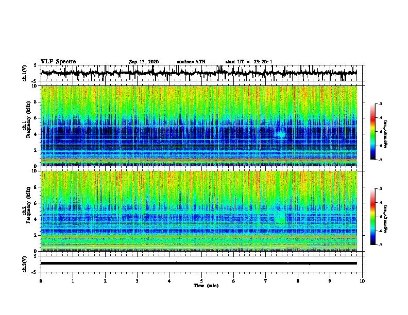Click time axis tick label "6"
The image size is (408, 315).
pyautogui.click(x=234, y=281)
